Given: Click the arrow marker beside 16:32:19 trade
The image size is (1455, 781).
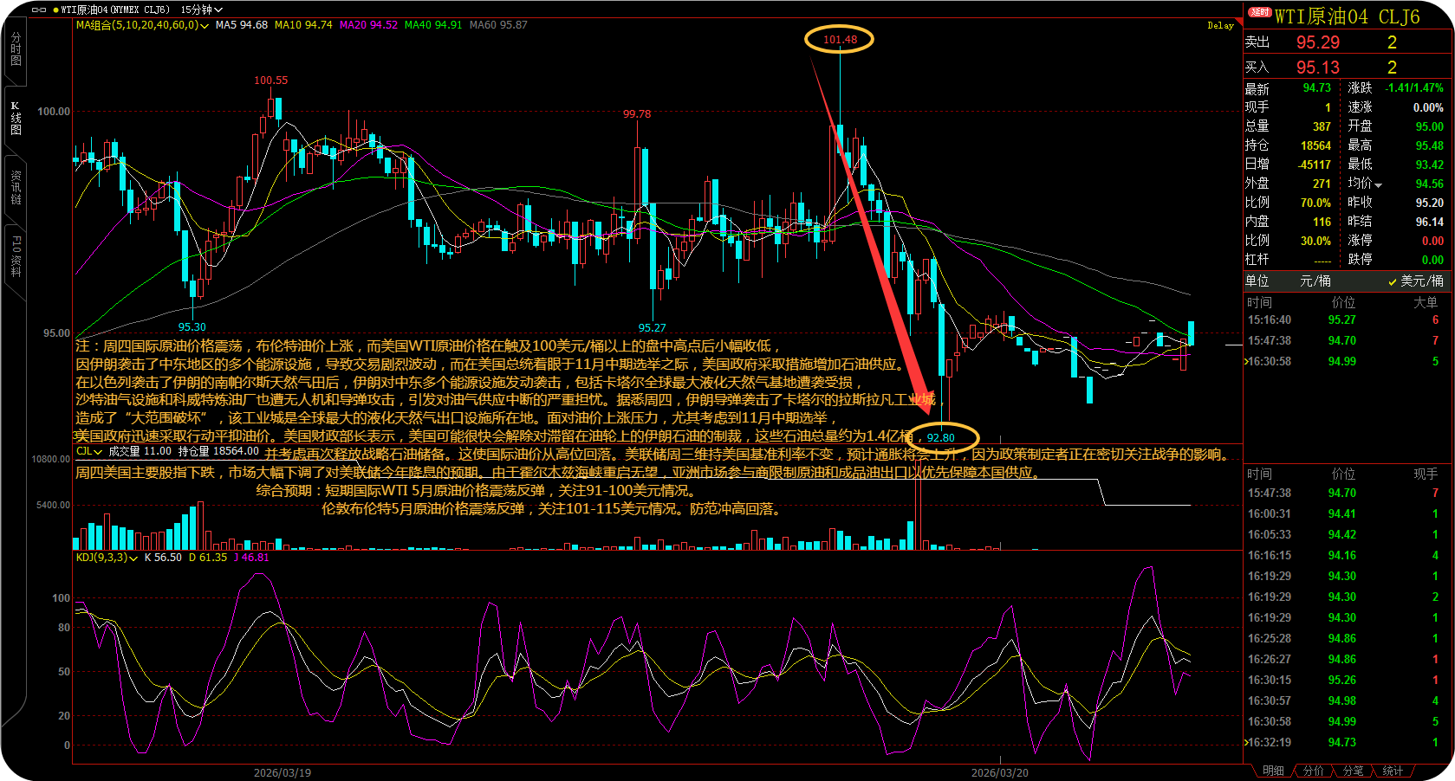Looking at the screenshot, I should (x=1245, y=742).
